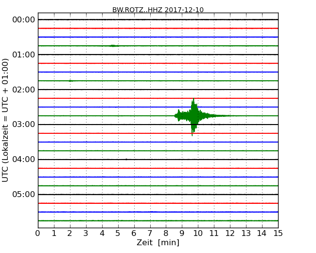Viewport: 316px width, 253px height.
Task: Click the 03:00 time label
Action: (x=24, y=125)
